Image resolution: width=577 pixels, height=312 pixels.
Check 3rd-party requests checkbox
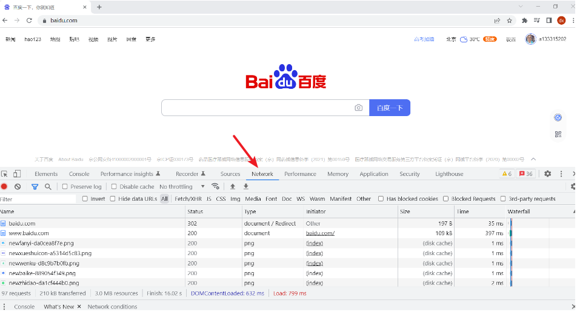click(503, 198)
